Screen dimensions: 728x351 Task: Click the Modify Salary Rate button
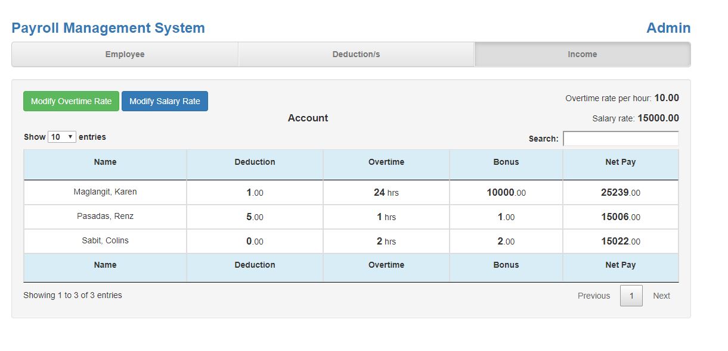pyautogui.click(x=165, y=101)
